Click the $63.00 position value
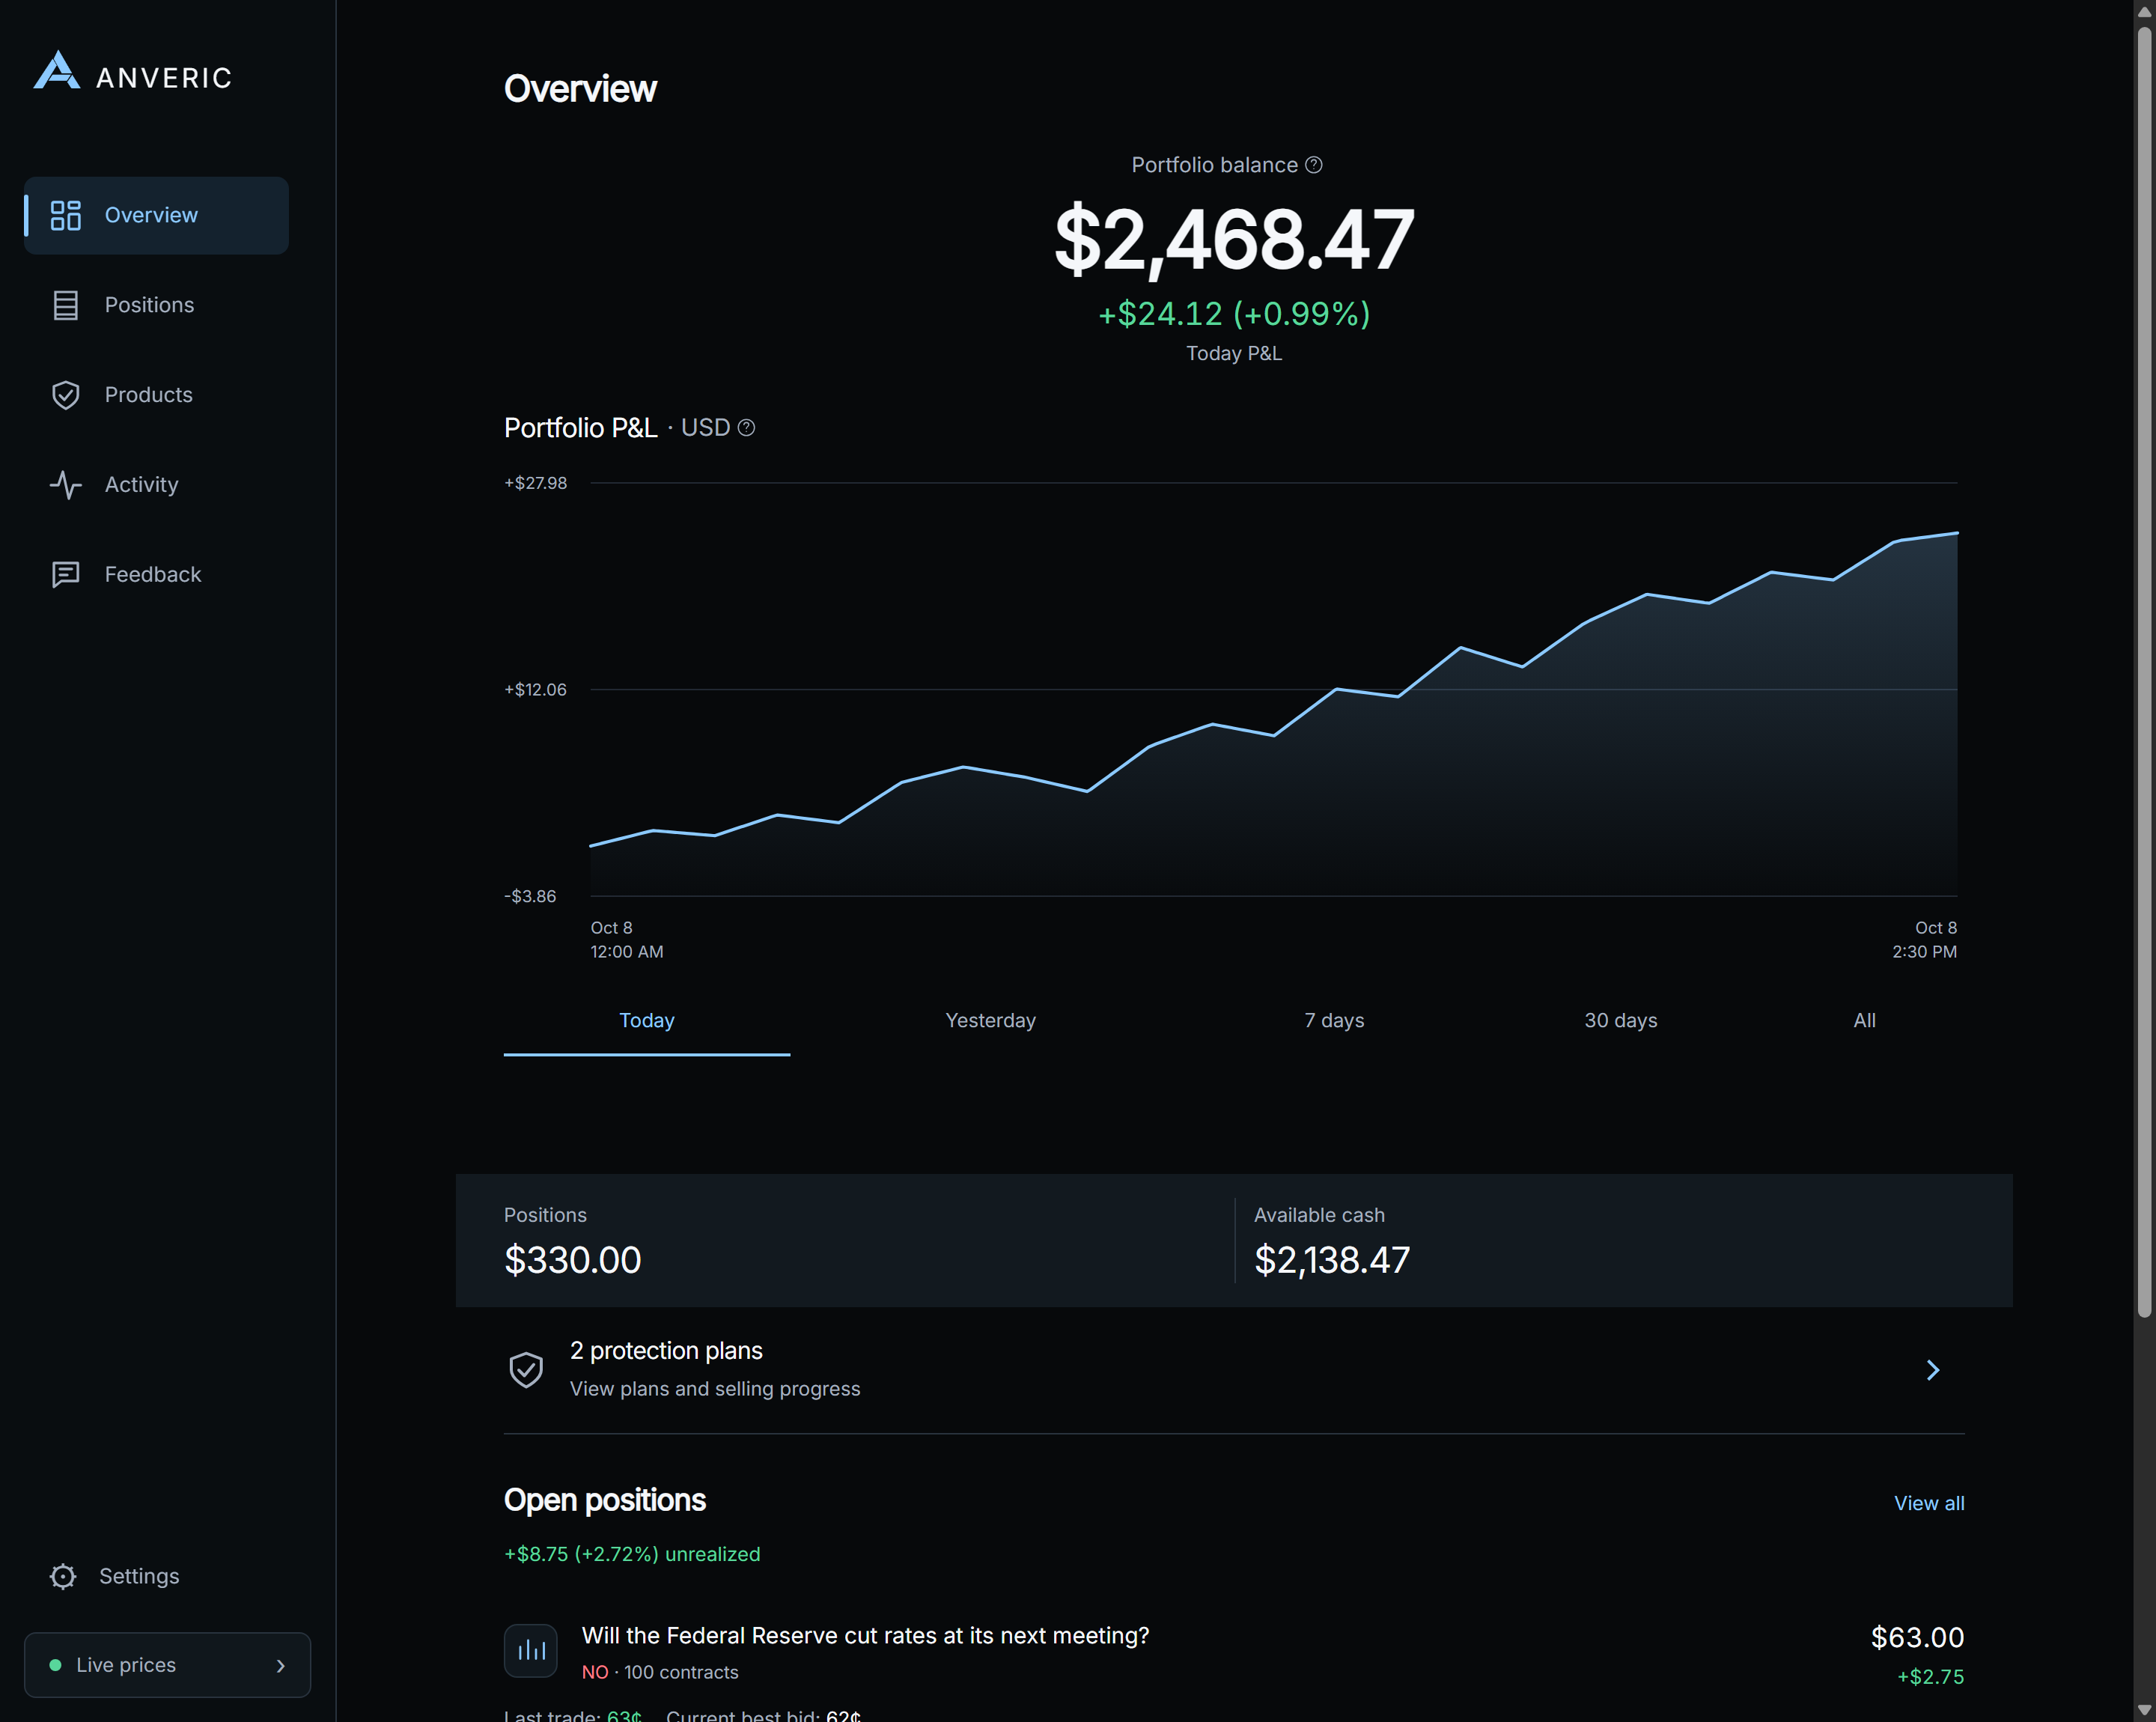 pos(1917,1637)
